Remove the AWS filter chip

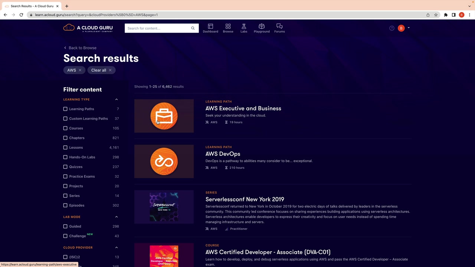[80, 70]
